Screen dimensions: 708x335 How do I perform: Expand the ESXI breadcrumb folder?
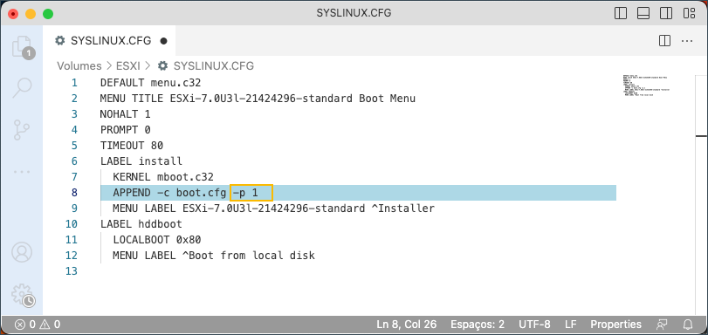pos(128,66)
